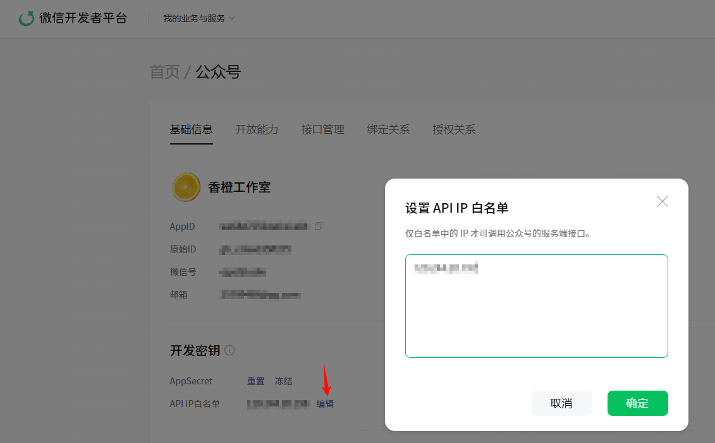Click the 原始ID label
Viewport: 715px width, 443px height.
click(183, 249)
